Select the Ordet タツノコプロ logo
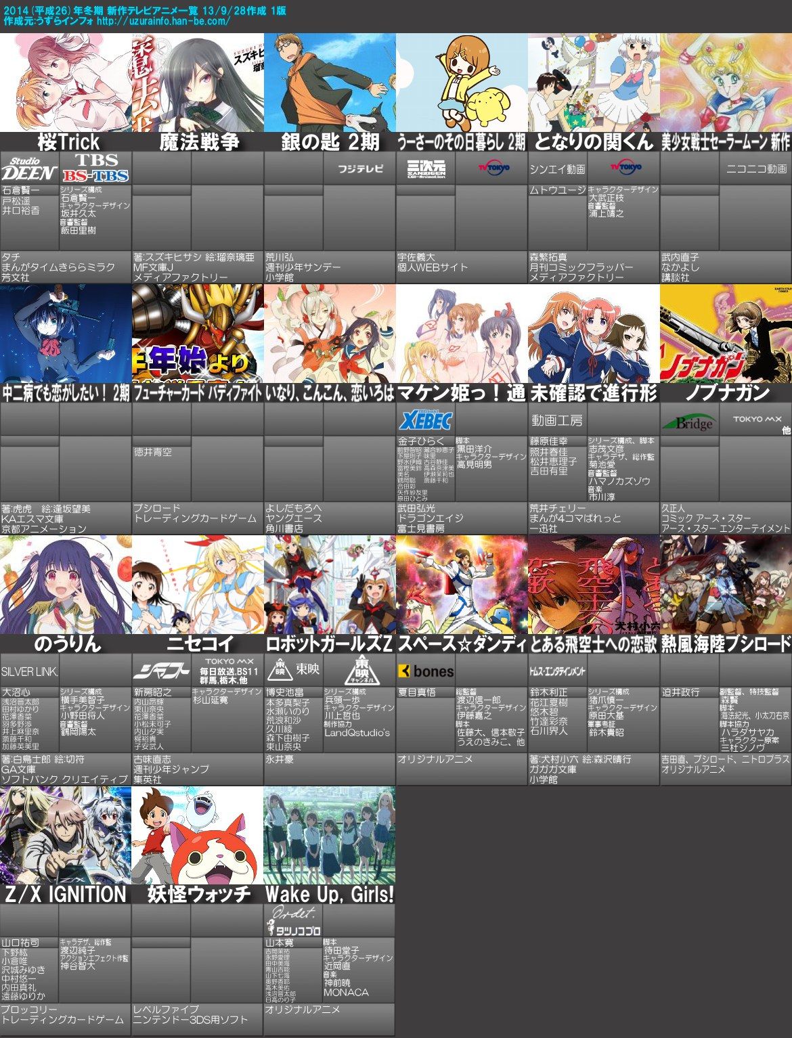Screen dimensions: 792x1038 pos(293,921)
